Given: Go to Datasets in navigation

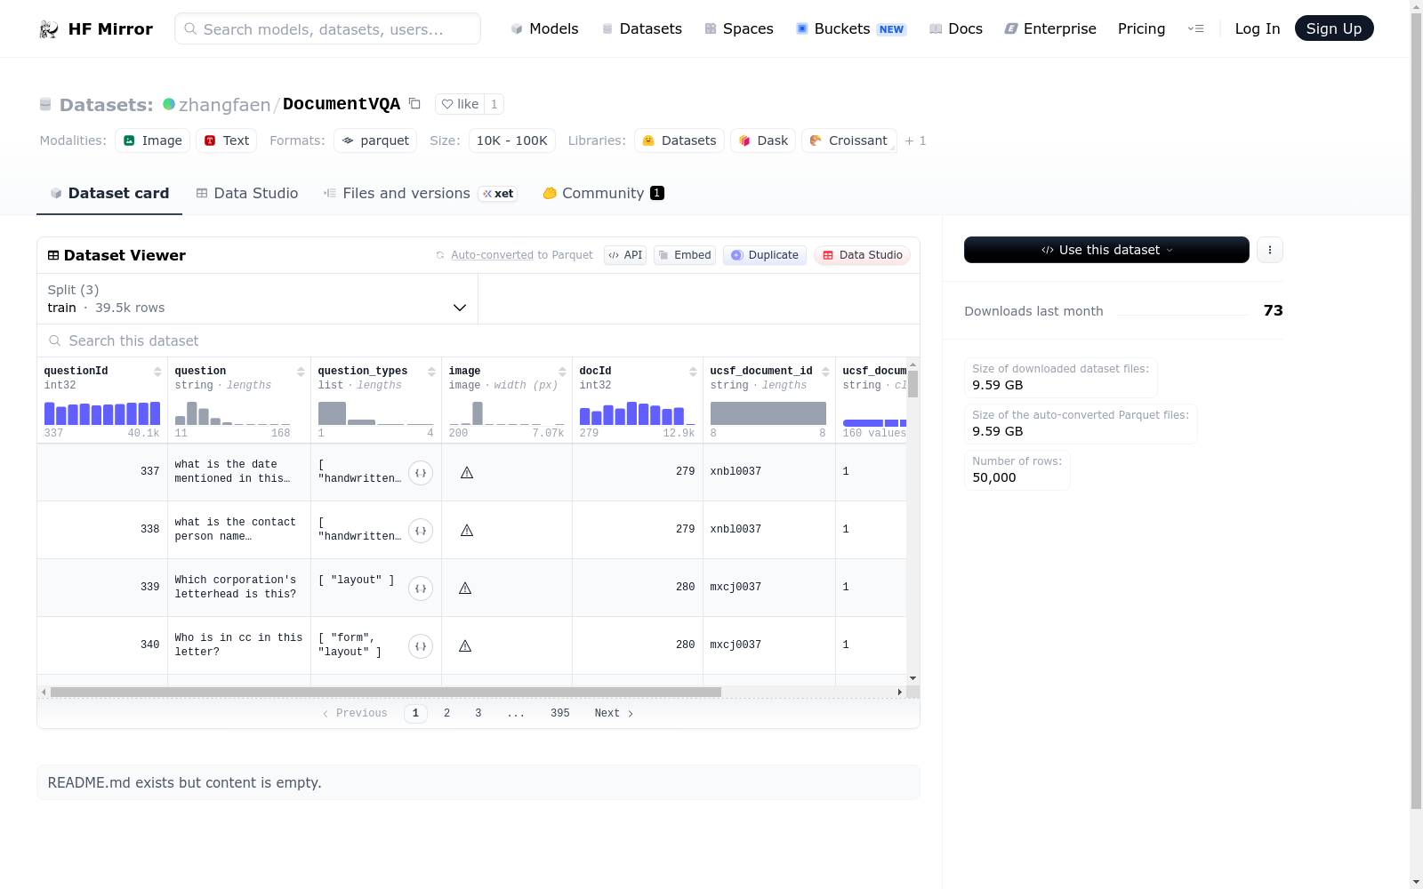Looking at the screenshot, I should (x=642, y=29).
